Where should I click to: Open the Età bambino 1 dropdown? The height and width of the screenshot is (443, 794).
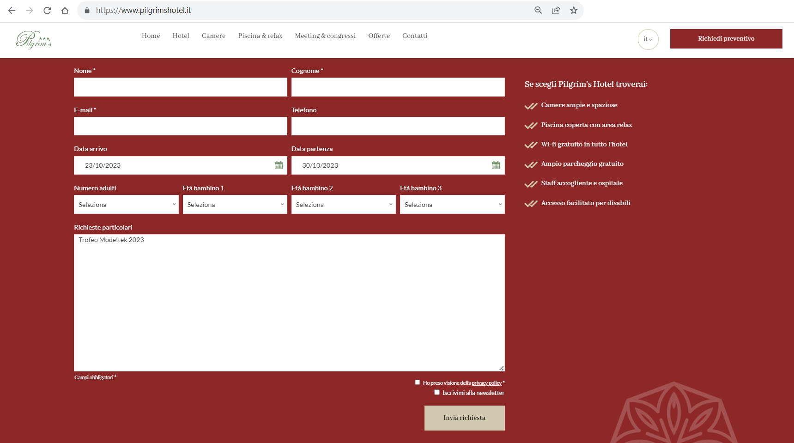point(235,205)
